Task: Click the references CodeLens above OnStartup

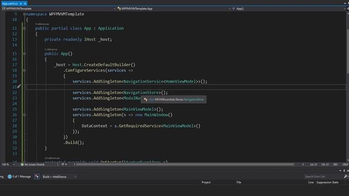Action: tap(52, 158)
